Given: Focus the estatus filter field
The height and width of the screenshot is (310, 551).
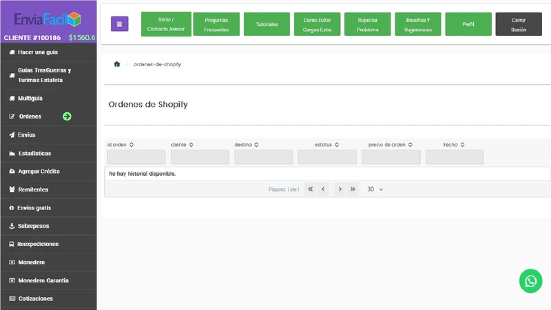Looking at the screenshot, I should tap(327, 157).
